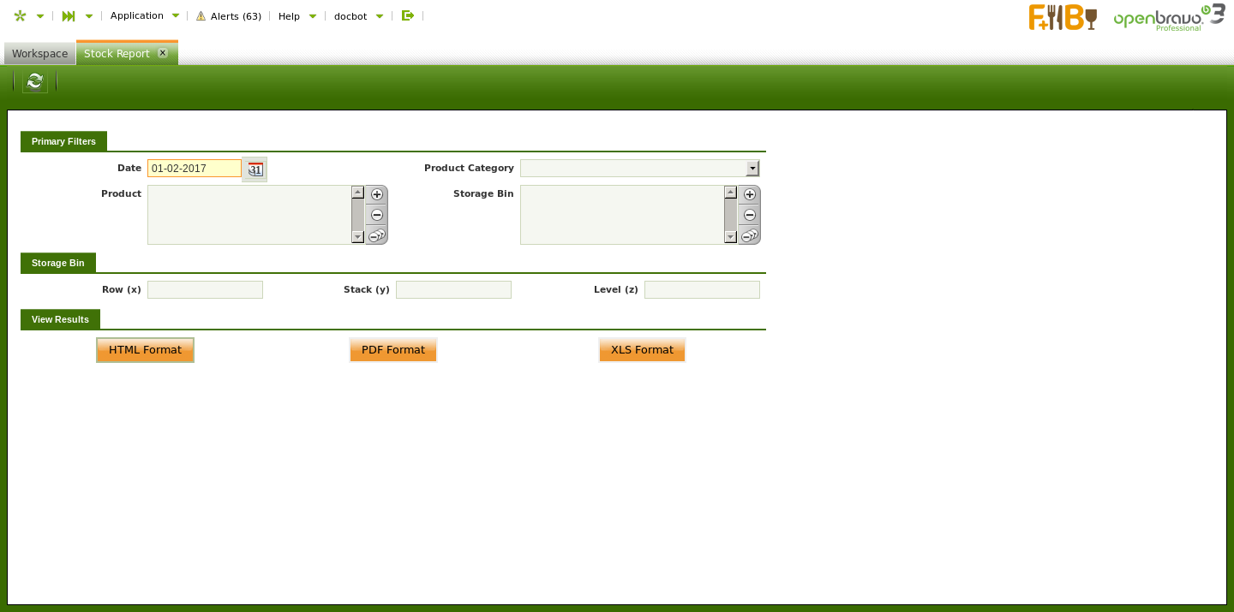Switch to the Workspace tab
1234x612 pixels.
tap(39, 54)
